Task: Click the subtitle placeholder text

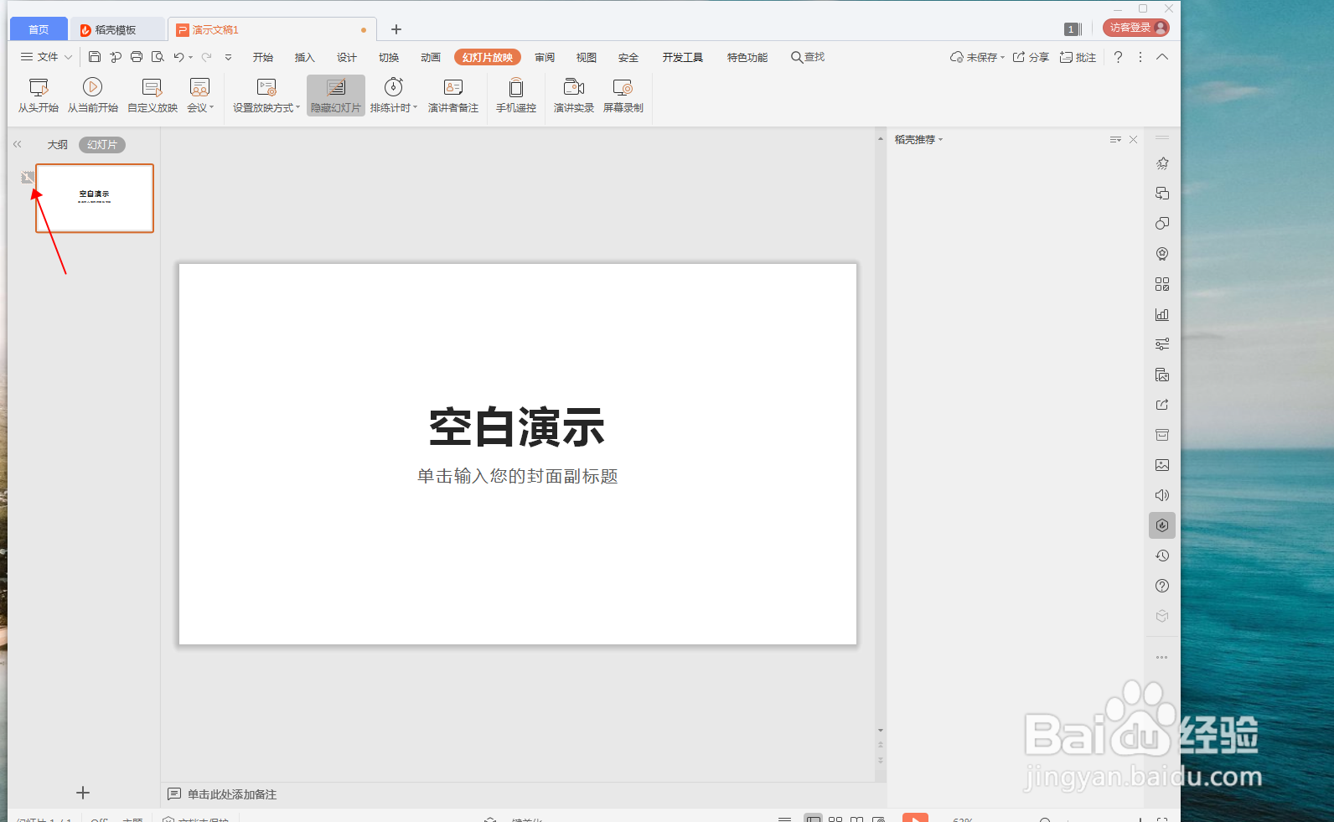Action: coord(517,476)
